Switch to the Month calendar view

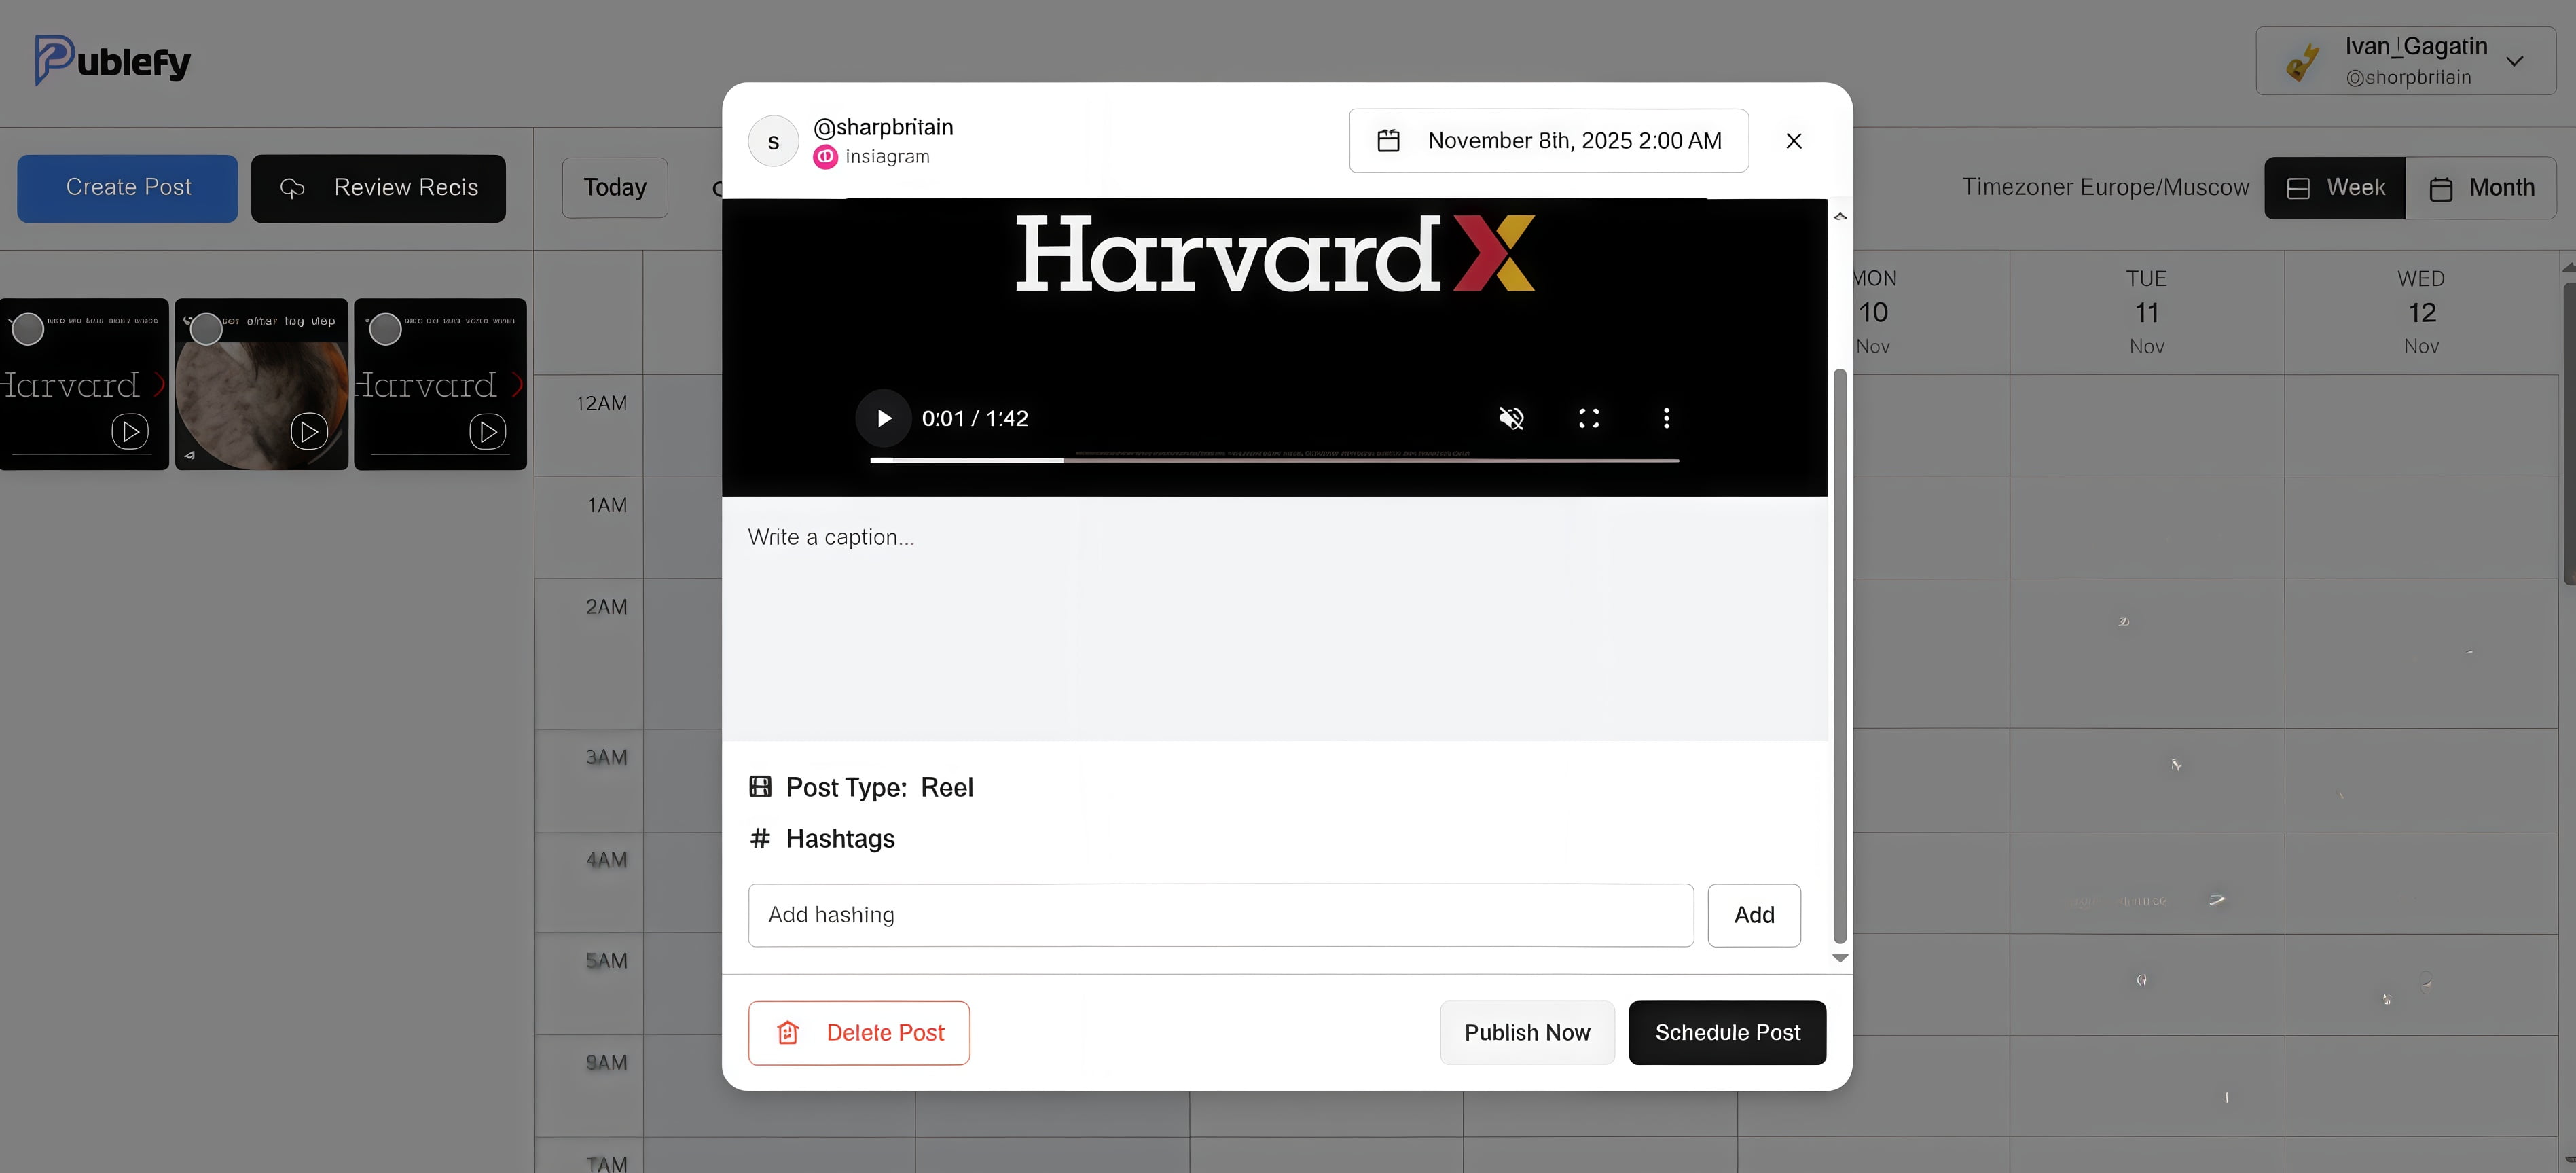2482,188
